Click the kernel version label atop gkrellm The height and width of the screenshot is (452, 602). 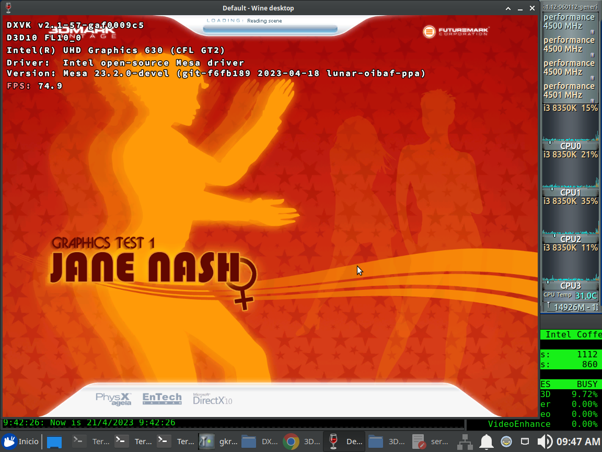571,7
